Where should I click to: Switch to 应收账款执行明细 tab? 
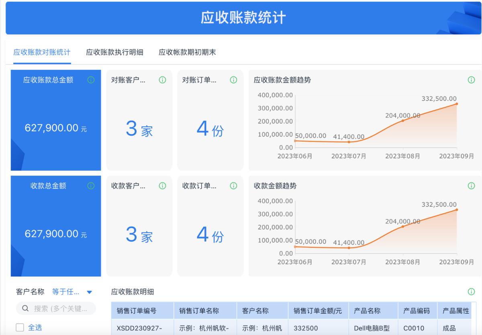click(x=114, y=52)
